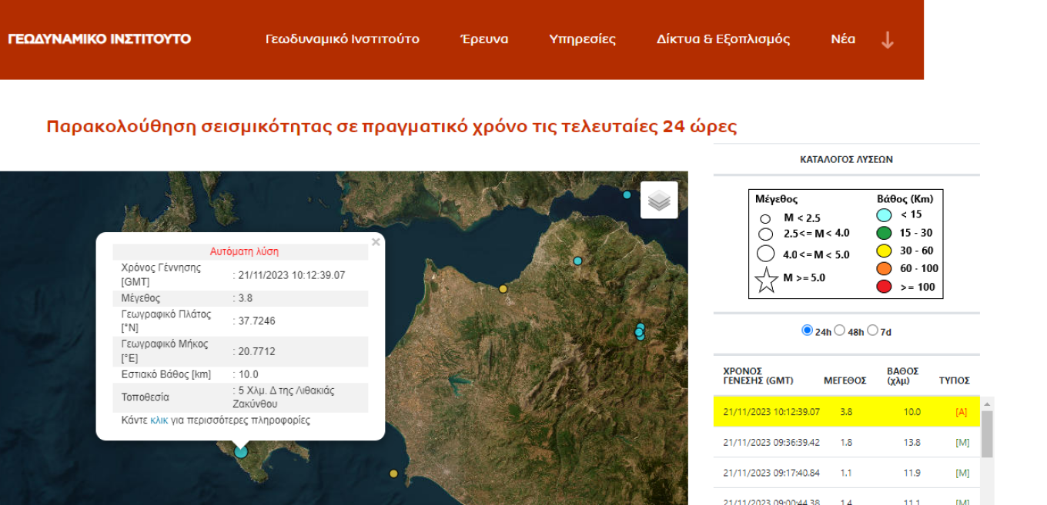Image resolution: width=1047 pixels, height=505 pixels.
Task: Select the highlighted 10:12:39.07 earthquake row
Action: click(846, 412)
